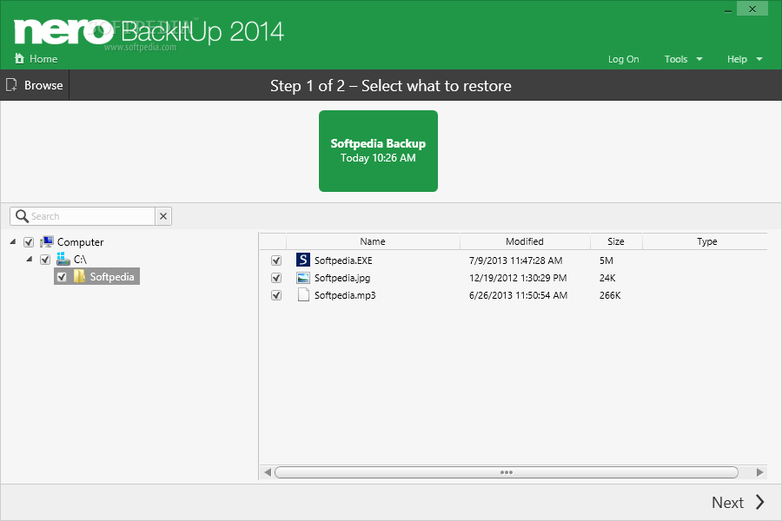This screenshot has height=521, width=782.
Task: Open the Help dropdown menu
Action: click(745, 59)
